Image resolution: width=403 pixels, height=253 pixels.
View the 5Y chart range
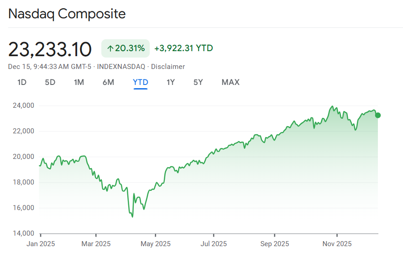coord(198,82)
